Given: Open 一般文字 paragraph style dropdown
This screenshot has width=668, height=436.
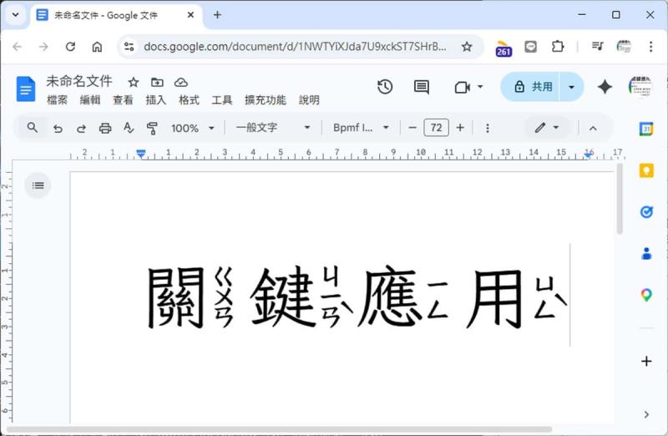Looking at the screenshot, I should point(273,128).
